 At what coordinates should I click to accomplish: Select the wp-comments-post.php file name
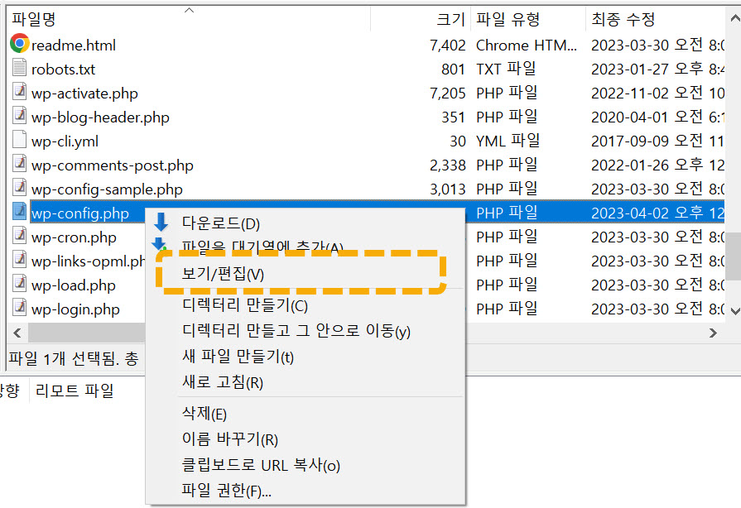point(112,165)
